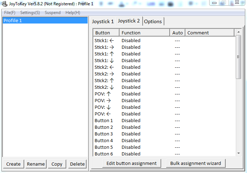Select the POV left arrow row

click(164, 114)
